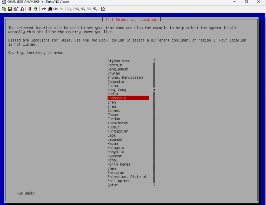Show the Connection info icon
Image resolution: width=266 pixels, height=205 pixels.
pyautogui.click(x=22, y=9)
